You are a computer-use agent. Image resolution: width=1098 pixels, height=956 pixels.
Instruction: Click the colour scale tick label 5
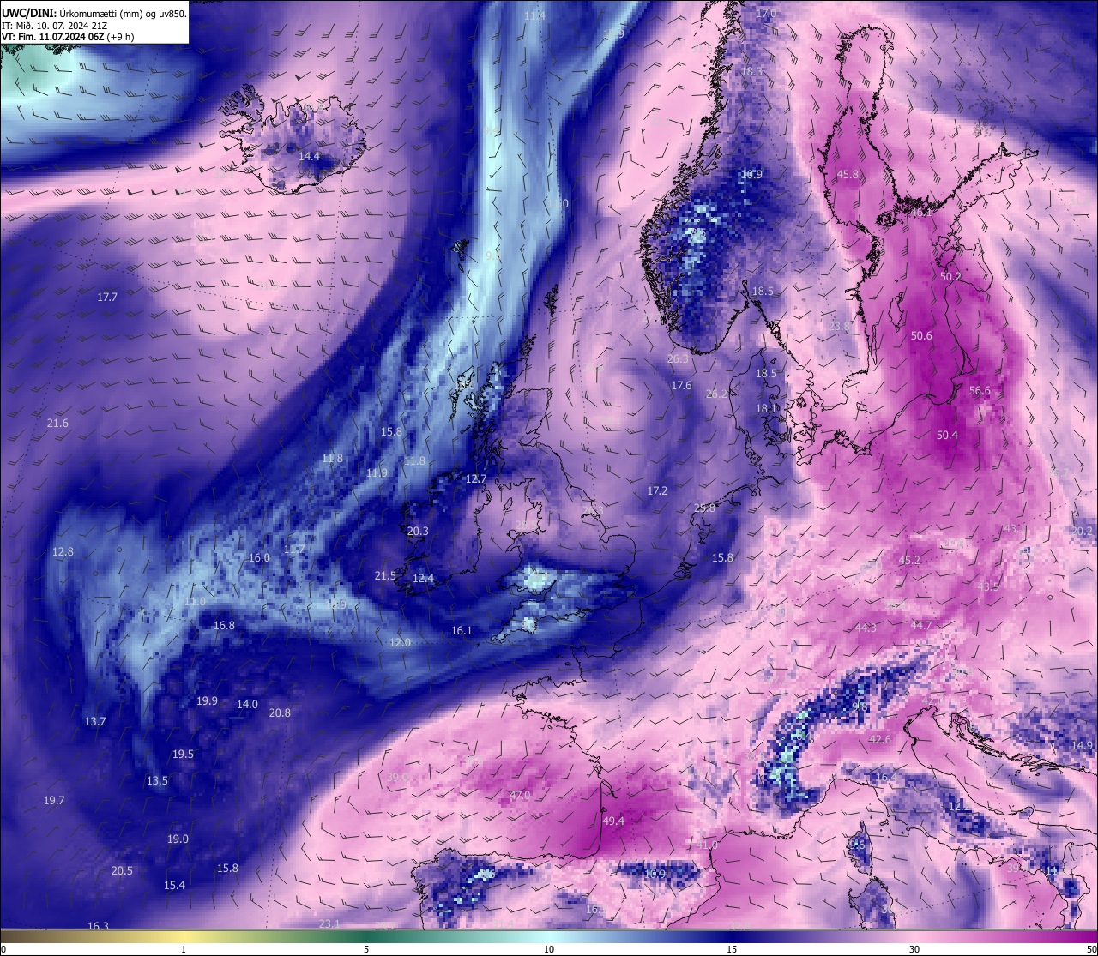click(x=366, y=949)
